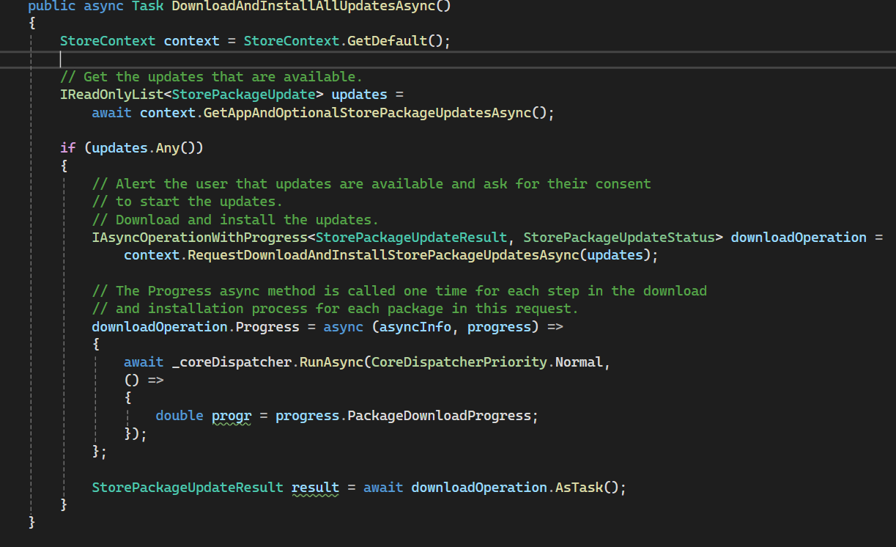Place cursor on '// Get the updates that are available.' comment
Image resolution: width=896 pixels, height=547 pixels.
click(212, 76)
